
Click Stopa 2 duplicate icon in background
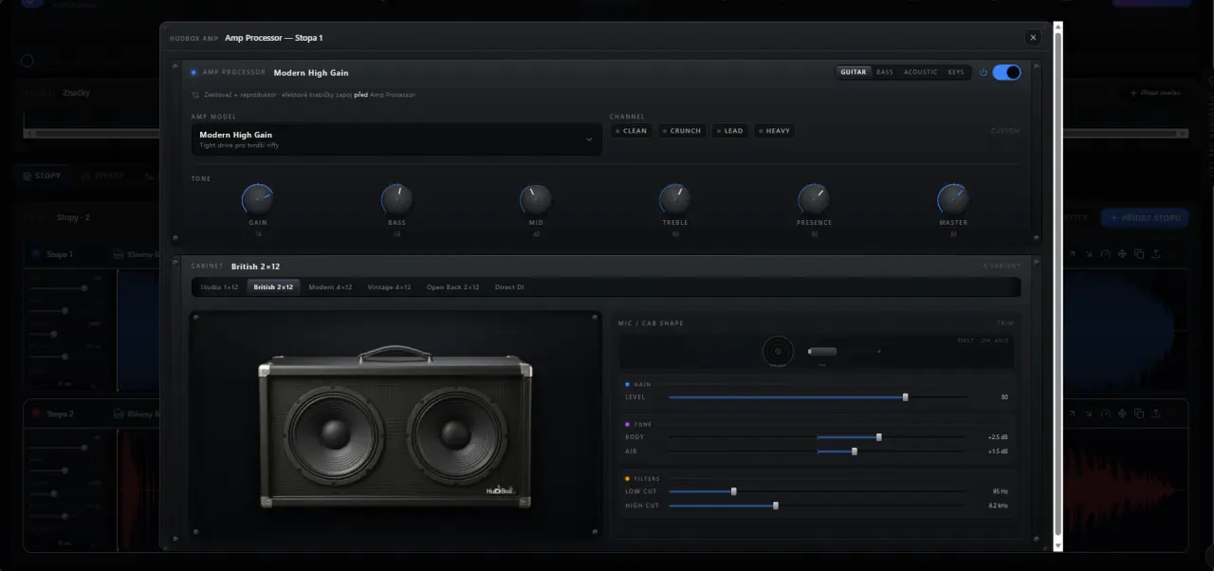tap(1139, 414)
